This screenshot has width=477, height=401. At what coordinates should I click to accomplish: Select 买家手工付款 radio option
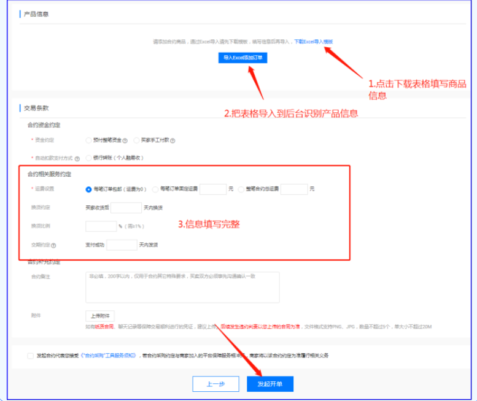pos(136,140)
